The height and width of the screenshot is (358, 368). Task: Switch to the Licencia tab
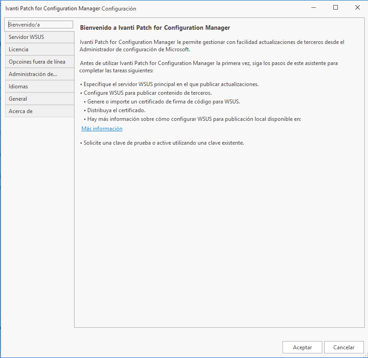point(39,49)
